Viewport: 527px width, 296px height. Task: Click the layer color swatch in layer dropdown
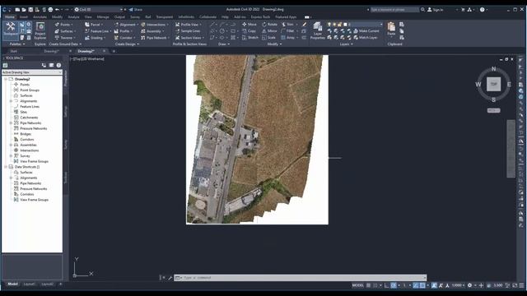[345, 25]
